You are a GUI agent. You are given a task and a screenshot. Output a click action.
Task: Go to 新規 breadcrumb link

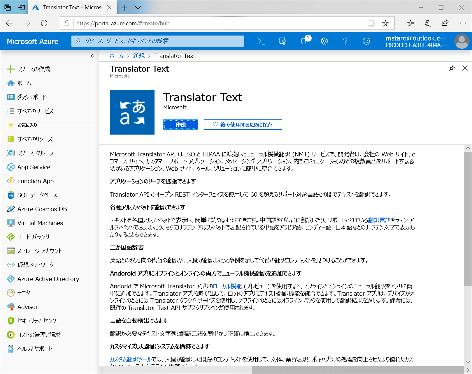coord(139,56)
